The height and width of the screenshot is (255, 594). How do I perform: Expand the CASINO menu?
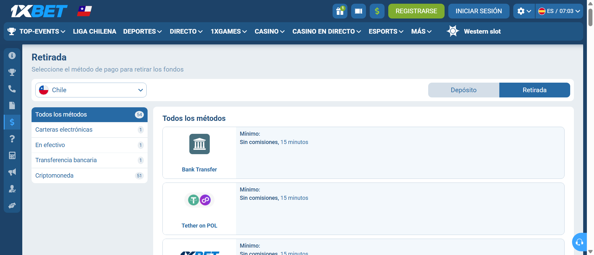click(x=270, y=31)
